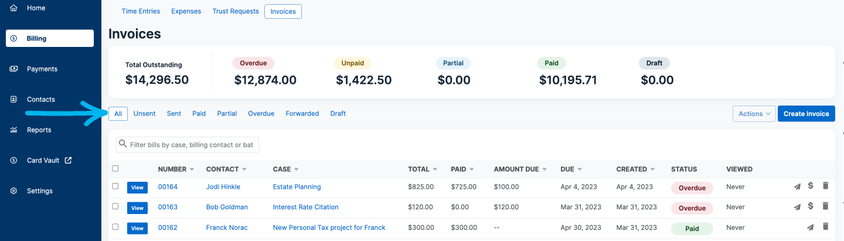The image size is (844, 241).
Task: Click the Reports chart icon in sidebar
Action: [x=13, y=130]
